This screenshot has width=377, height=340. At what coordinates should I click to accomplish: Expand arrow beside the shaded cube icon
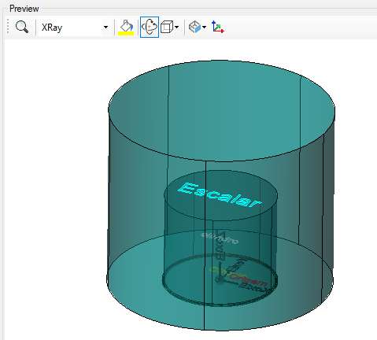(205, 27)
